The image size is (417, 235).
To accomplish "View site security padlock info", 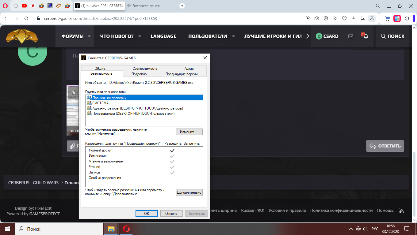I will point(38,18).
